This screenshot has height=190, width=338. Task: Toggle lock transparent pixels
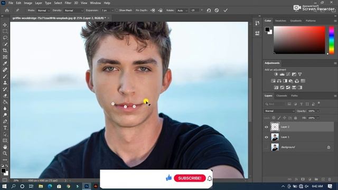(274, 118)
